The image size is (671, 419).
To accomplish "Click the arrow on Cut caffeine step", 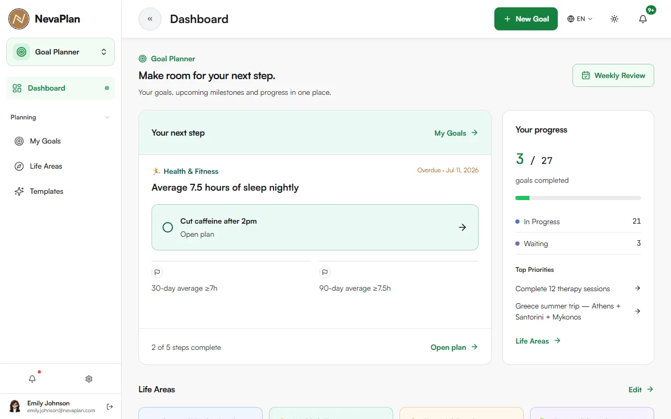I will (462, 227).
